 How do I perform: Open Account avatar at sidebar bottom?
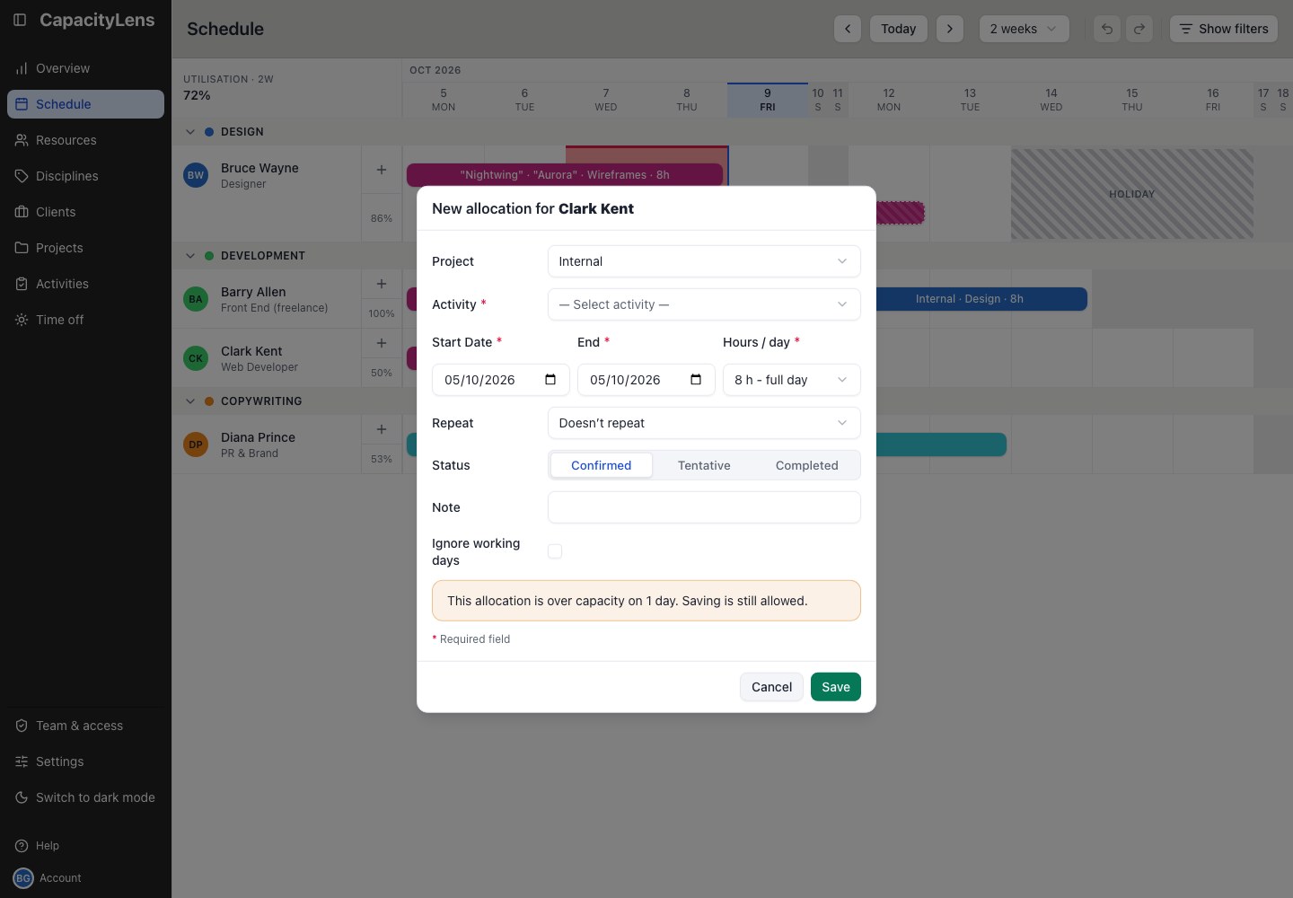[x=23, y=878]
